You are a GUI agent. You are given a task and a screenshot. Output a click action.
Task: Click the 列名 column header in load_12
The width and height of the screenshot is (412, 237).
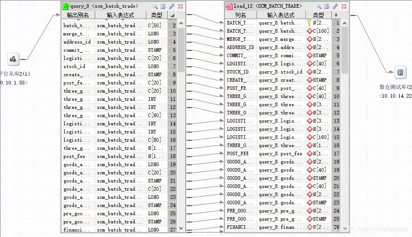coord(240,15)
